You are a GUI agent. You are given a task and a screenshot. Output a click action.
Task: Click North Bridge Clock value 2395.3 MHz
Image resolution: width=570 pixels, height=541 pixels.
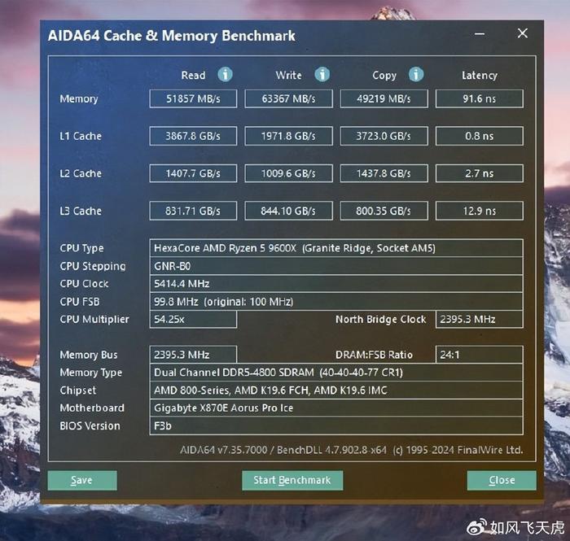pyautogui.click(x=480, y=320)
